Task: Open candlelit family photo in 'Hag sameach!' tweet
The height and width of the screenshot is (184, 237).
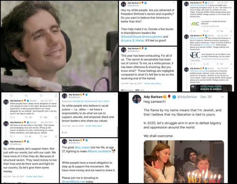Action: point(184,162)
